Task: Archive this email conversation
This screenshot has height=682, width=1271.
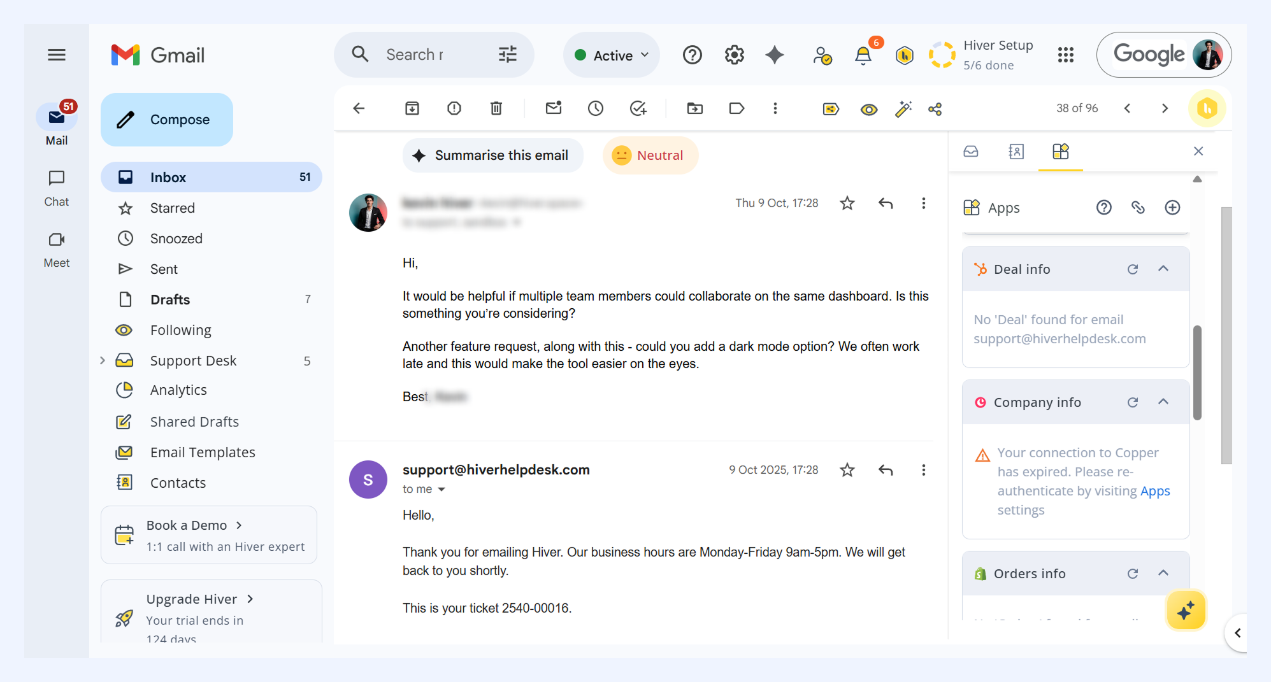Action: 412,108
